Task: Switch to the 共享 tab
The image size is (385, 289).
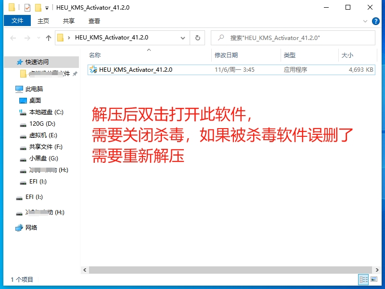Action: tap(68, 21)
